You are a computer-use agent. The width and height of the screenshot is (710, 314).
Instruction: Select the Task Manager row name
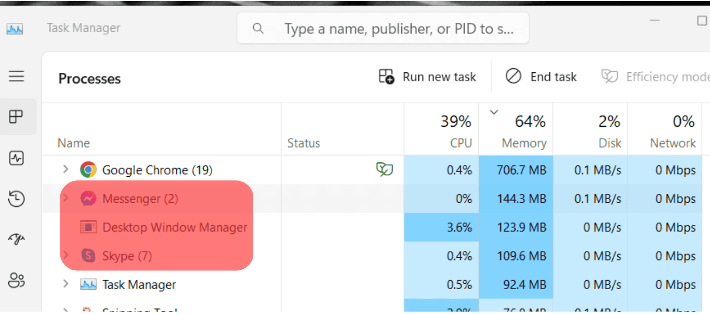(x=139, y=284)
